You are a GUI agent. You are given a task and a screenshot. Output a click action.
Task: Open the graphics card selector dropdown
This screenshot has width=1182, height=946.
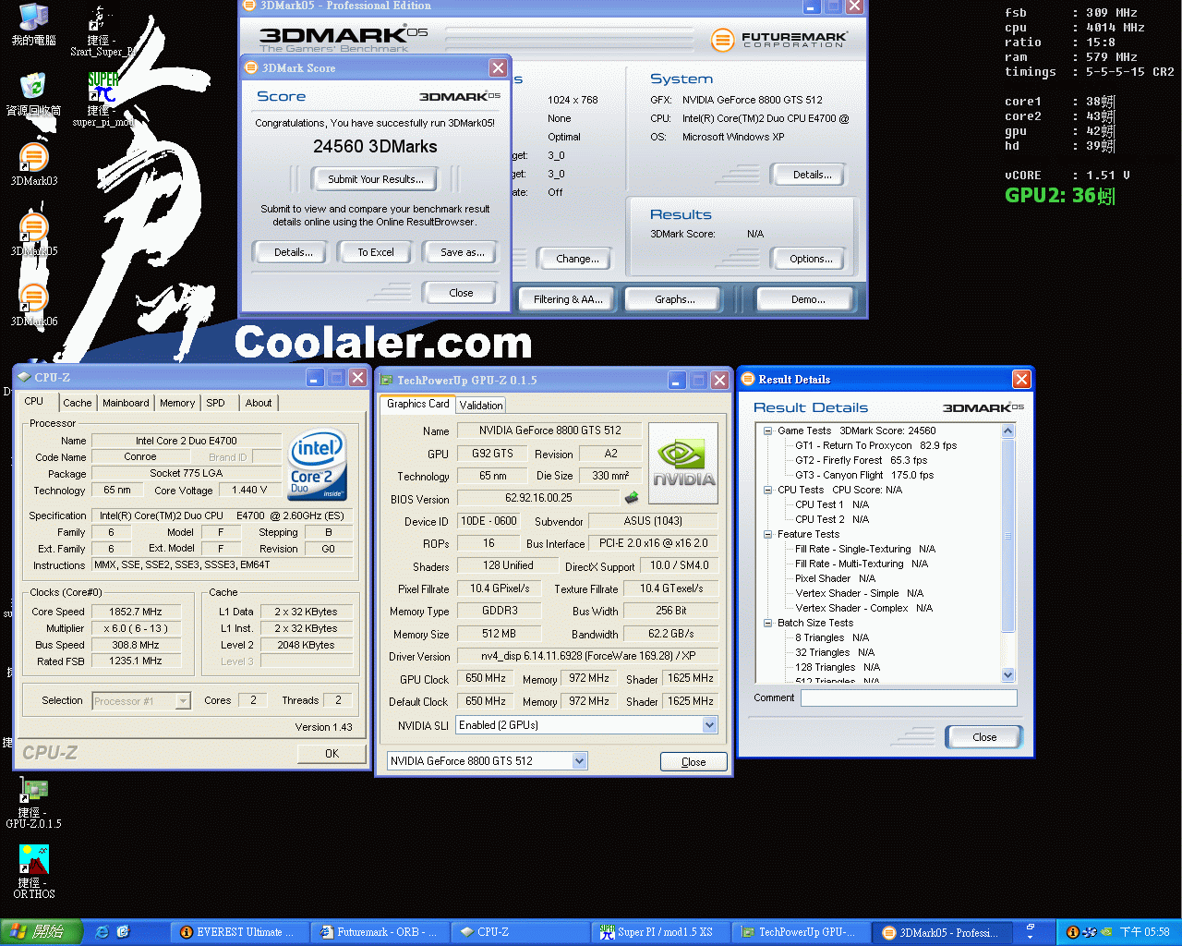579,761
